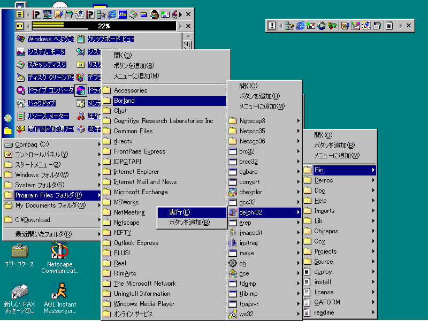Select the AOL Instant Messenger desktop icon
428x321 pixels.
click(x=60, y=298)
